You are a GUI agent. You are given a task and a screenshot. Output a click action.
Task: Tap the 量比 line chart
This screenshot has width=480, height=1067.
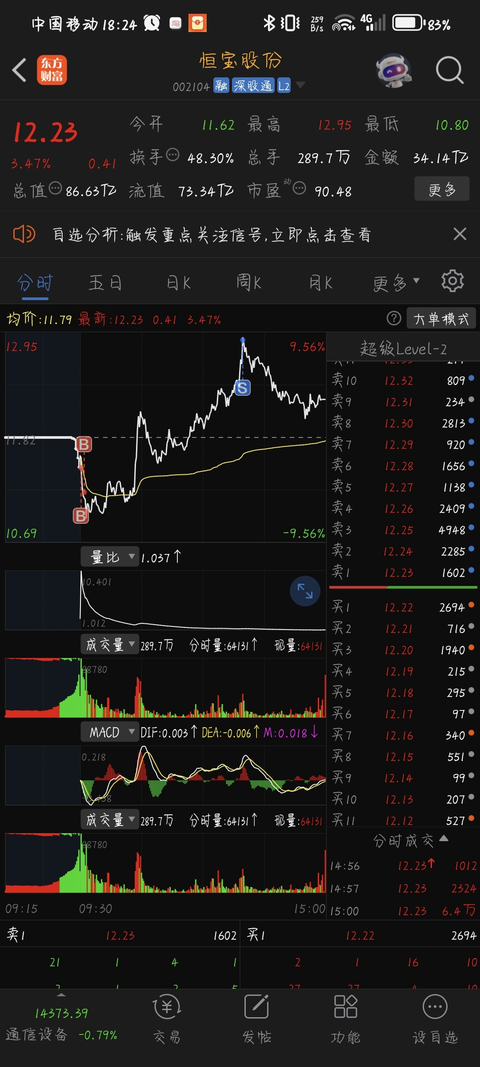[x=165, y=600]
